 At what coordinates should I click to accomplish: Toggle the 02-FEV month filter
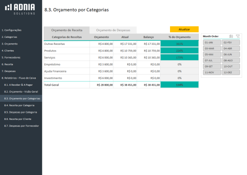click(231, 42)
